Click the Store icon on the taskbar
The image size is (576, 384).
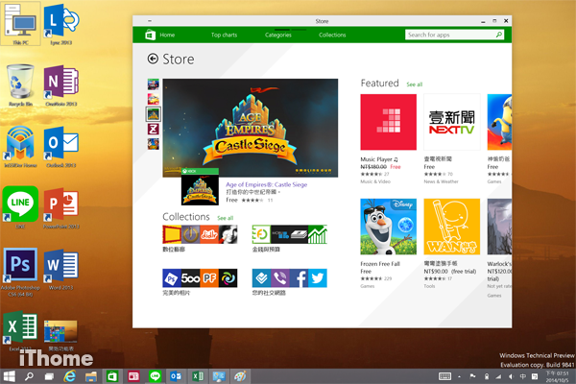(x=112, y=376)
